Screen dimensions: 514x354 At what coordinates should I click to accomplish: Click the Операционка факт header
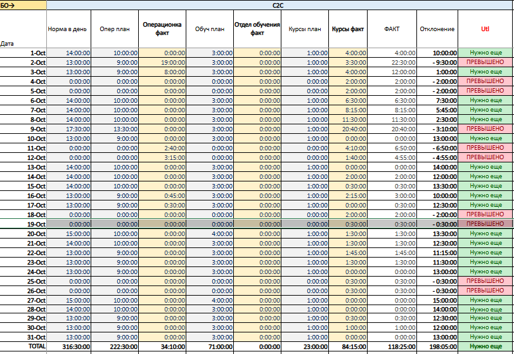162,29
